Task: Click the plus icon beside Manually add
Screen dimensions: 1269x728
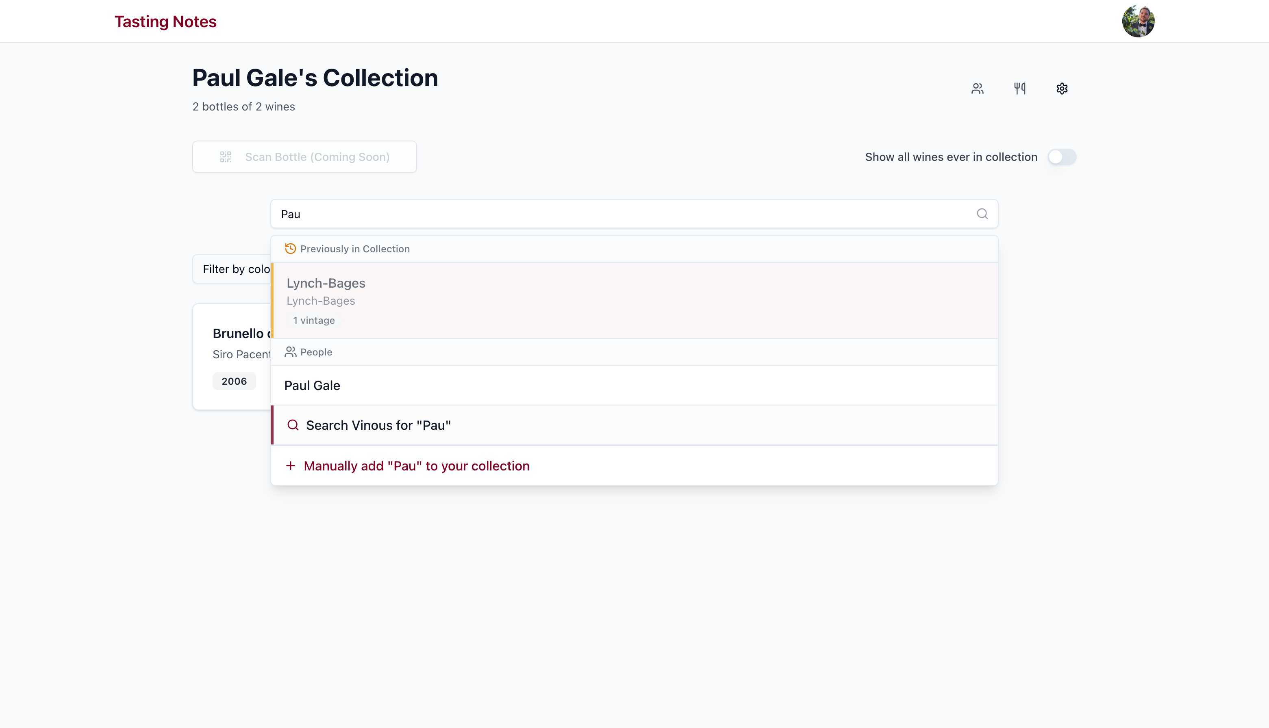Action: (290, 466)
